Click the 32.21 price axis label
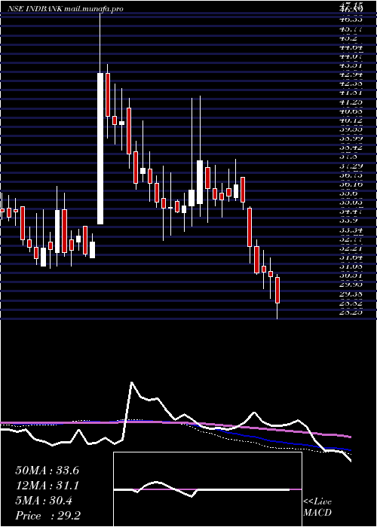Screen dimensions: 377x527 [351, 248]
